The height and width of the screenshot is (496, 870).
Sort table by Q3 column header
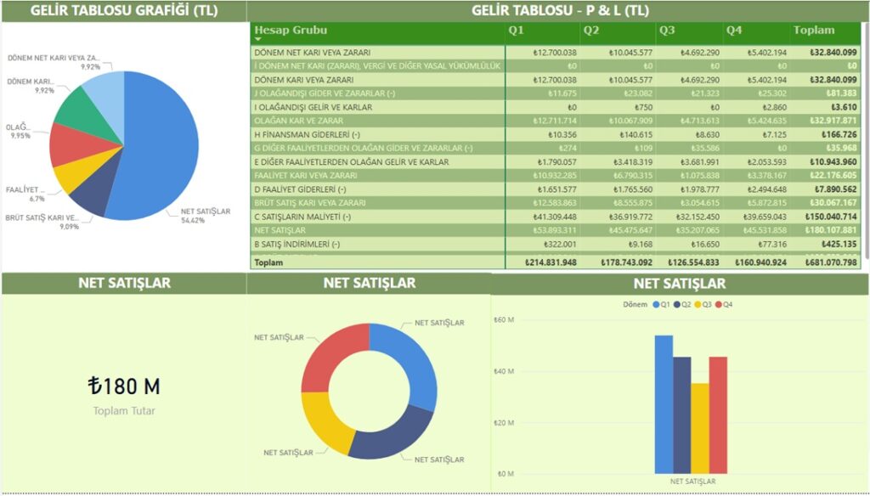click(667, 31)
